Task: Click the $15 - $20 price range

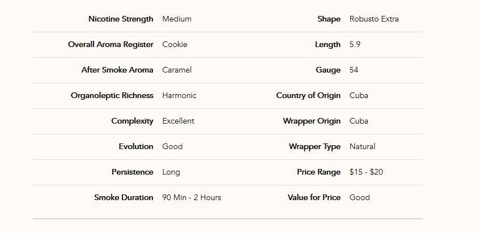Action: click(366, 172)
